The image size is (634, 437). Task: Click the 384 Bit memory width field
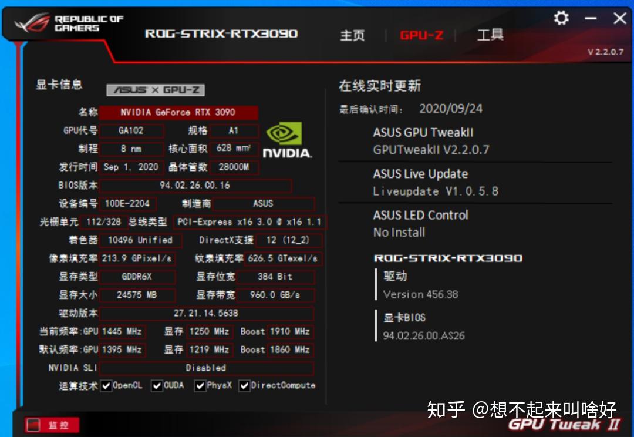click(x=275, y=277)
